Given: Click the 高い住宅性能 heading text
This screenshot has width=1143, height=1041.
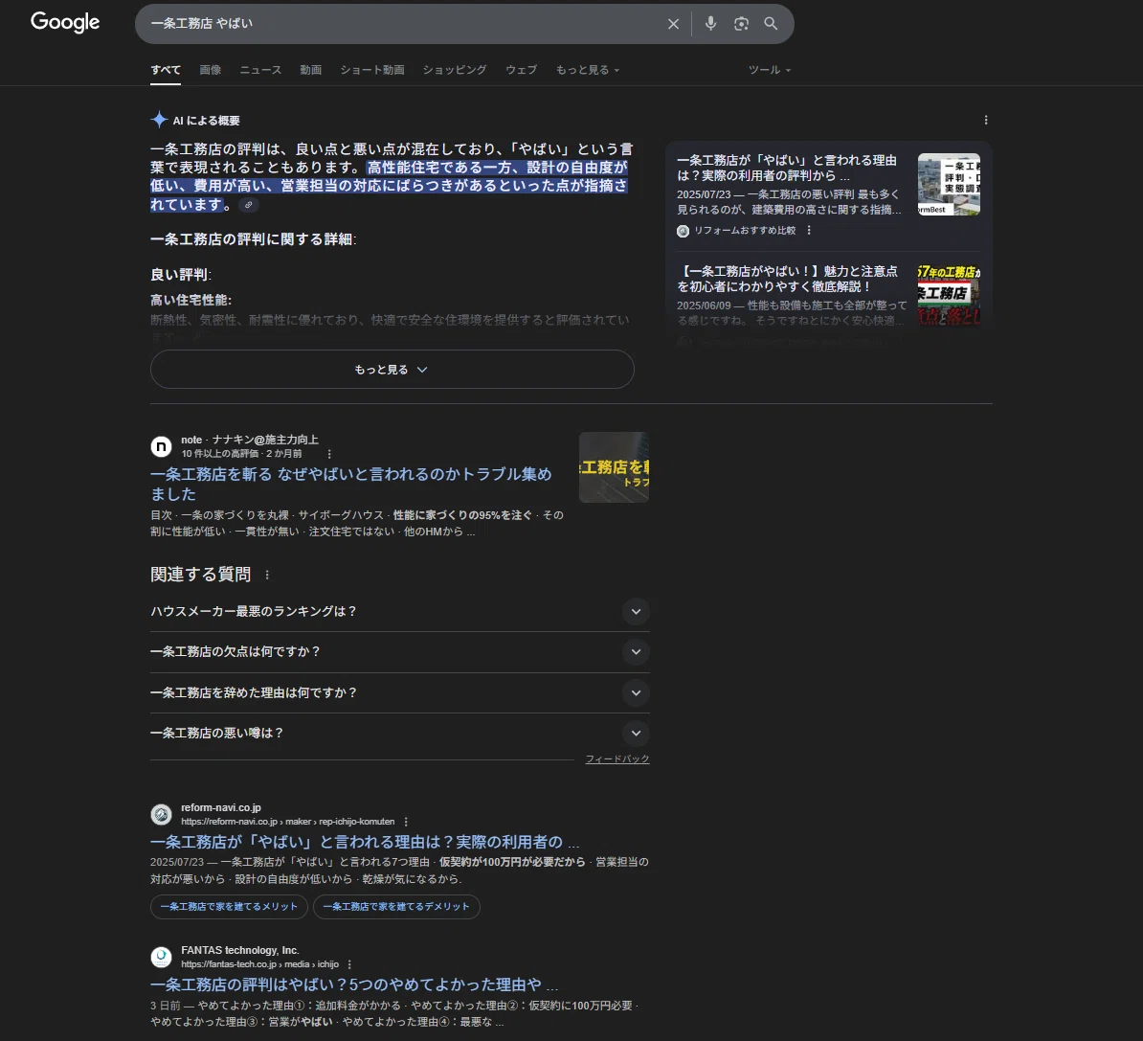Looking at the screenshot, I should point(191,300).
